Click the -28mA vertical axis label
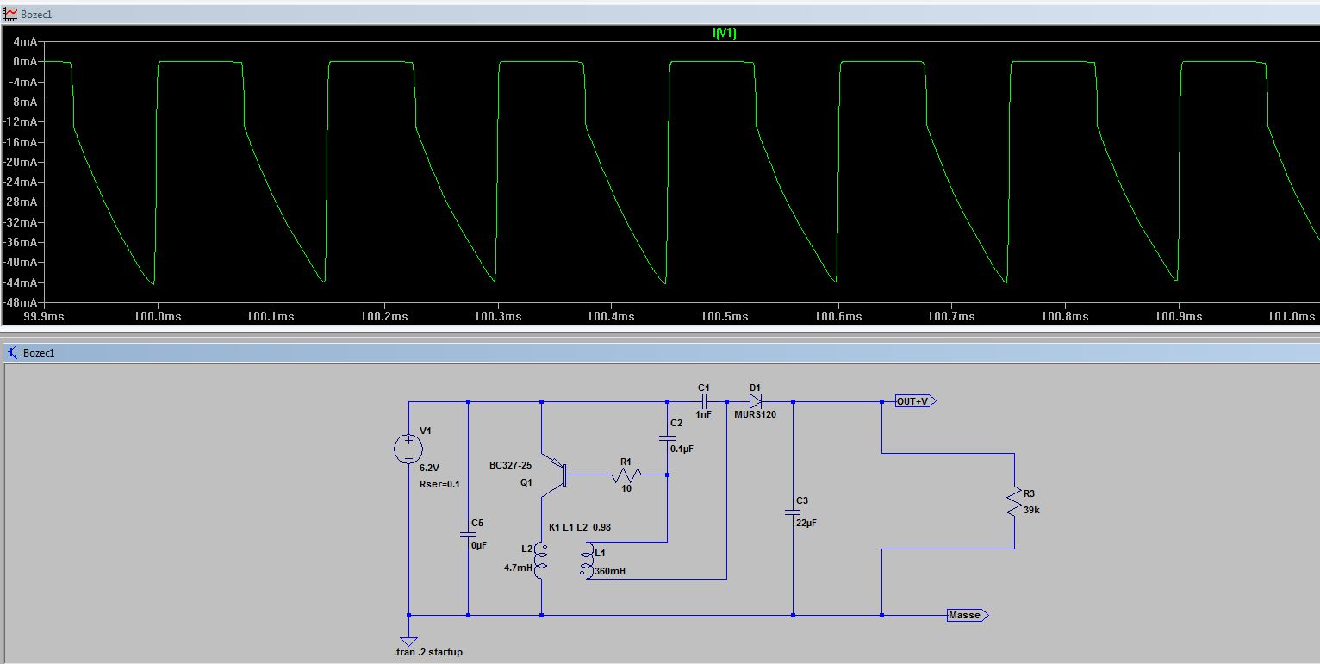The image size is (1320, 664). pyautogui.click(x=22, y=202)
